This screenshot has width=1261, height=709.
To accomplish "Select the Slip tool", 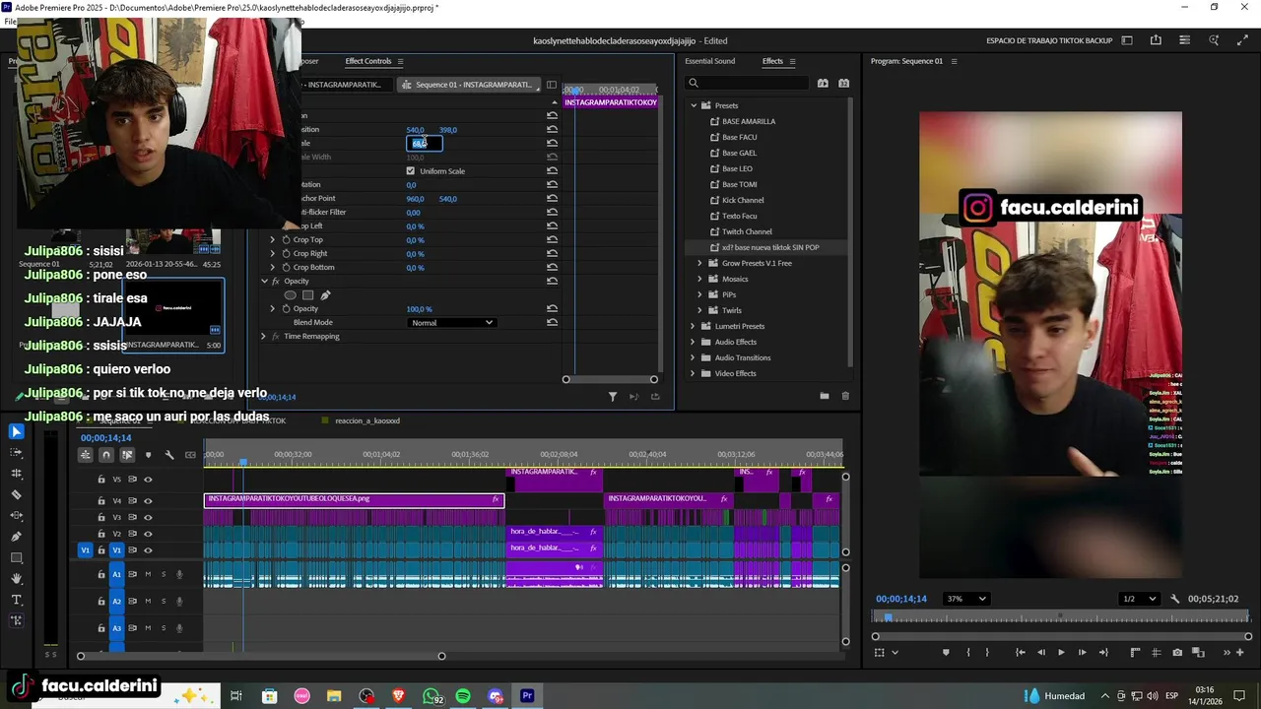I will pyautogui.click(x=16, y=516).
